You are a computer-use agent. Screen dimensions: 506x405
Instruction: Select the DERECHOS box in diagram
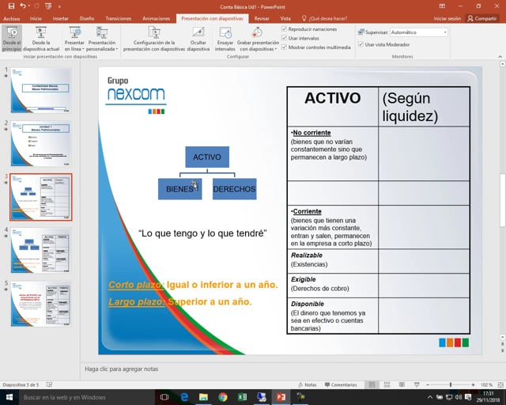point(234,189)
